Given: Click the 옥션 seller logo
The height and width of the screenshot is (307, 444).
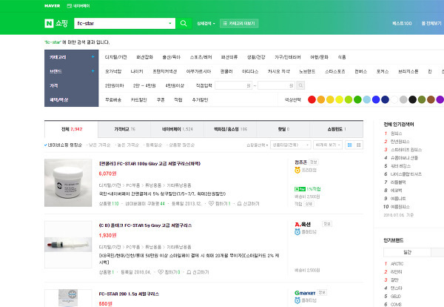Looking at the screenshot, I should (x=303, y=224).
